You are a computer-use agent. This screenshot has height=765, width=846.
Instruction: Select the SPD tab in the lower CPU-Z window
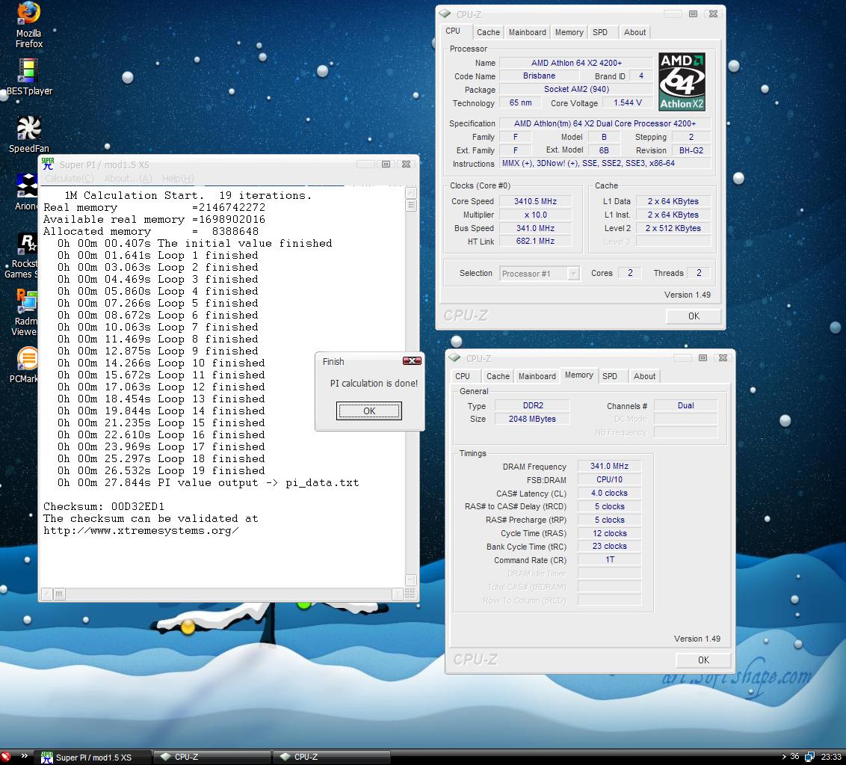pos(610,376)
